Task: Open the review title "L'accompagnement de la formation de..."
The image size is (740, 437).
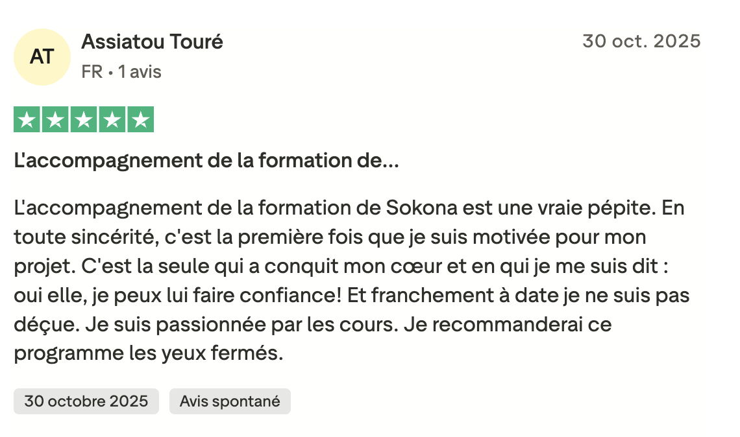Action: point(206,161)
